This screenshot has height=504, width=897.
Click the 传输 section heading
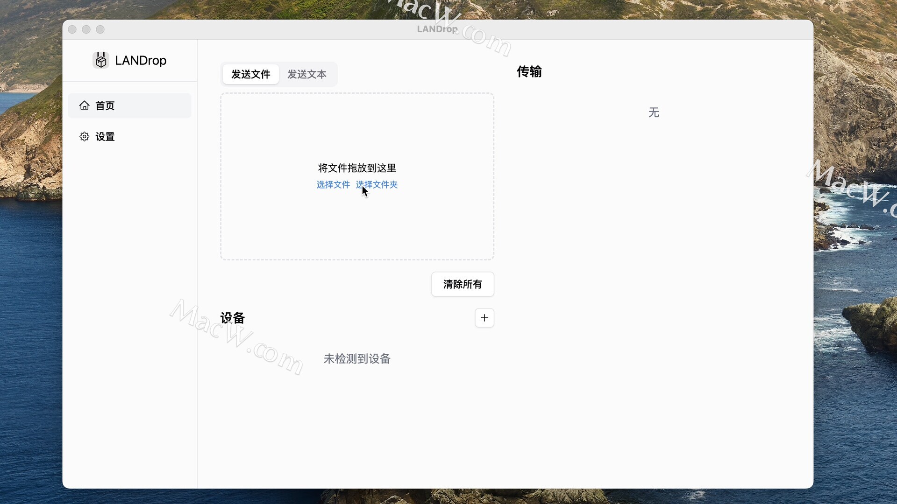529,71
